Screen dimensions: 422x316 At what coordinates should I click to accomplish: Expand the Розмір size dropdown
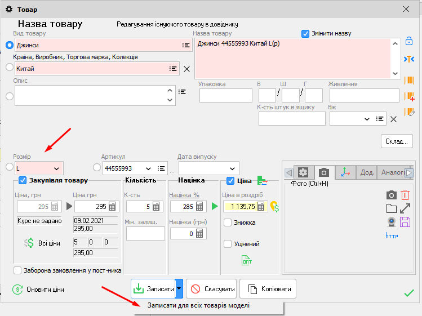[56, 168]
